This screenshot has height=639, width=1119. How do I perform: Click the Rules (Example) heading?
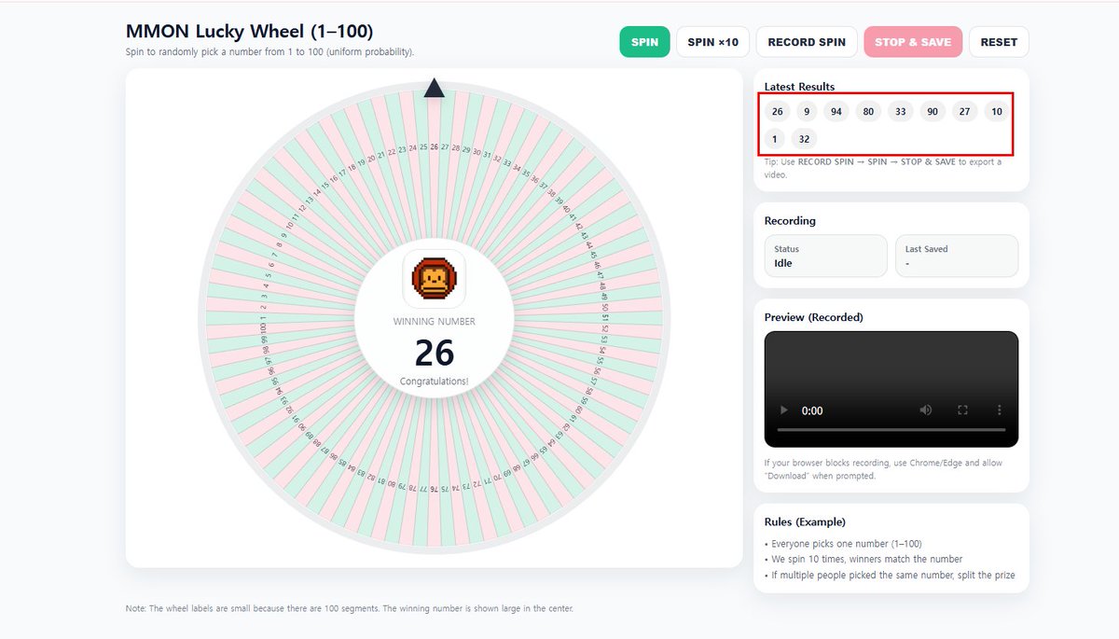805,522
